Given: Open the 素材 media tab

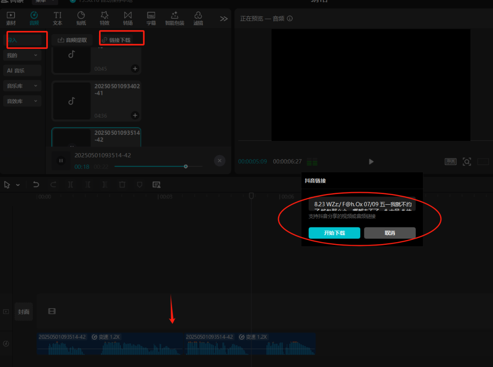Looking at the screenshot, I should (x=10, y=19).
